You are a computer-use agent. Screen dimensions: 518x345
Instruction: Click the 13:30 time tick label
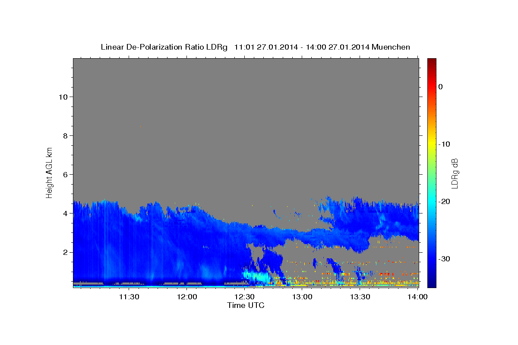359,297
